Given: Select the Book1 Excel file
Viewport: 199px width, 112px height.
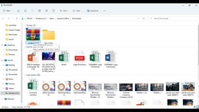Looking at the screenshot, I should [64, 58].
